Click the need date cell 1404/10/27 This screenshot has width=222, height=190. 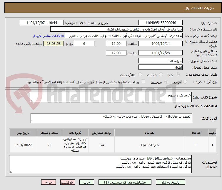(23, 145)
